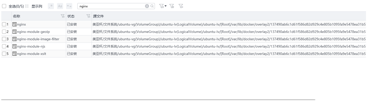Toggle the regex search option
Image resolution: width=367 pixels, height=103 pixels.
[x=51, y=6]
